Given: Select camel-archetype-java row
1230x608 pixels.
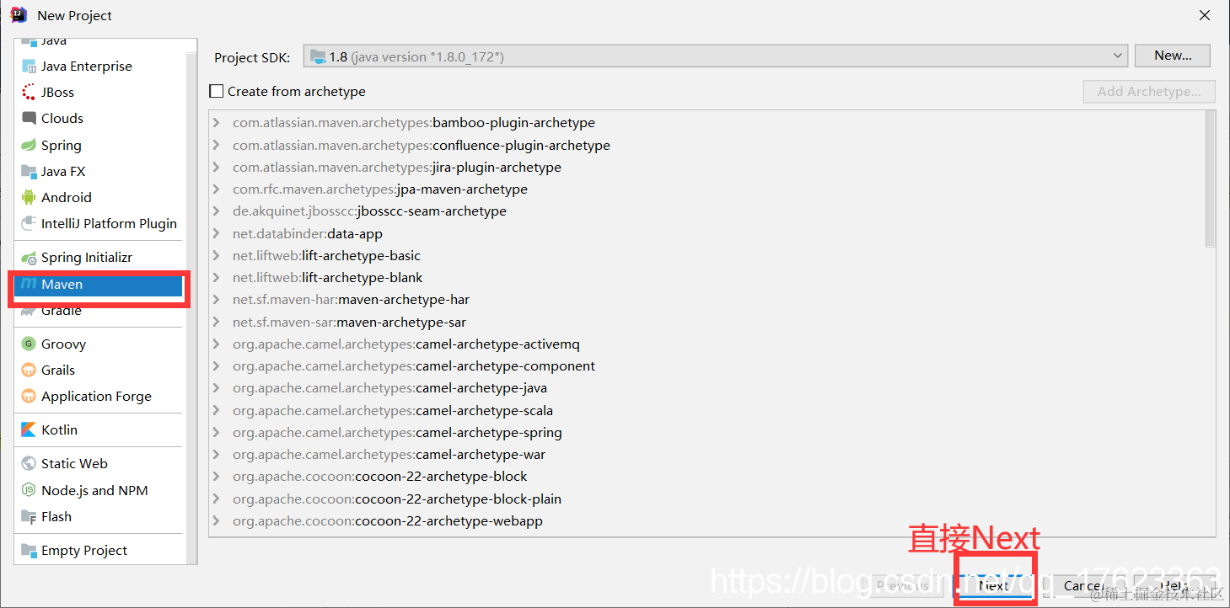Looking at the screenshot, I should pos(707,388).
